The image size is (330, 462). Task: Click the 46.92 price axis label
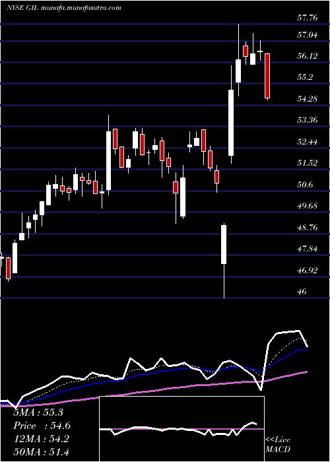pyautogui.click(x=308, y=270)
